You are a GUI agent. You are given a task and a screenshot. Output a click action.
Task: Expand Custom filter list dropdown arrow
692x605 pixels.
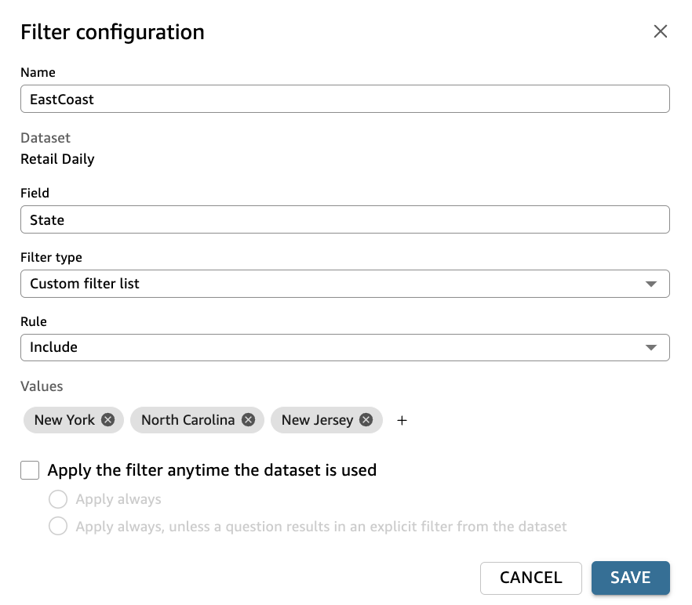click(x=650, y=284)
